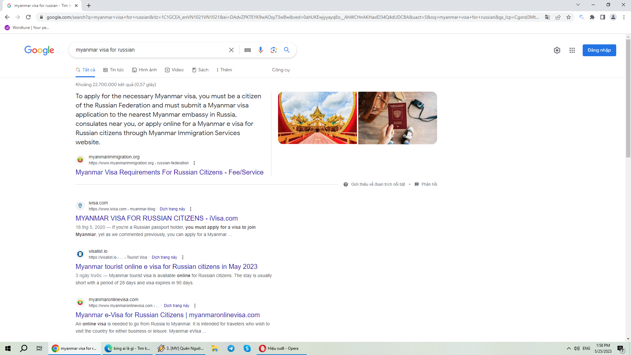This screenshot has height=355, width=631.
Task: Open MYANMAR VISA FOR RUSSIAN CITIZENS iVisa link
Action: [x=156, y=218]
